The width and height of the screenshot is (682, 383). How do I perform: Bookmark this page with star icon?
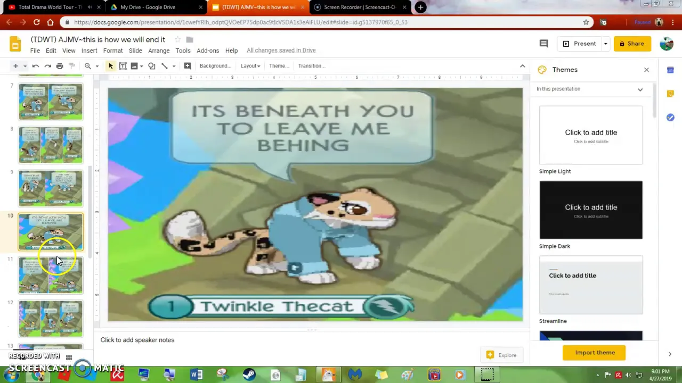[x=586, y=22]
